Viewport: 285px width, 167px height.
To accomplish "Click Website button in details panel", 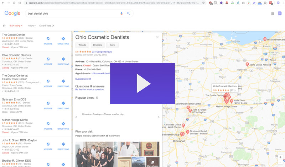I will pos(82,45).
